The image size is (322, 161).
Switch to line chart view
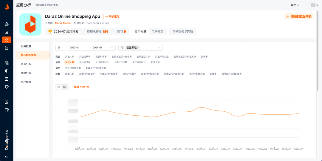click(59, 87)
